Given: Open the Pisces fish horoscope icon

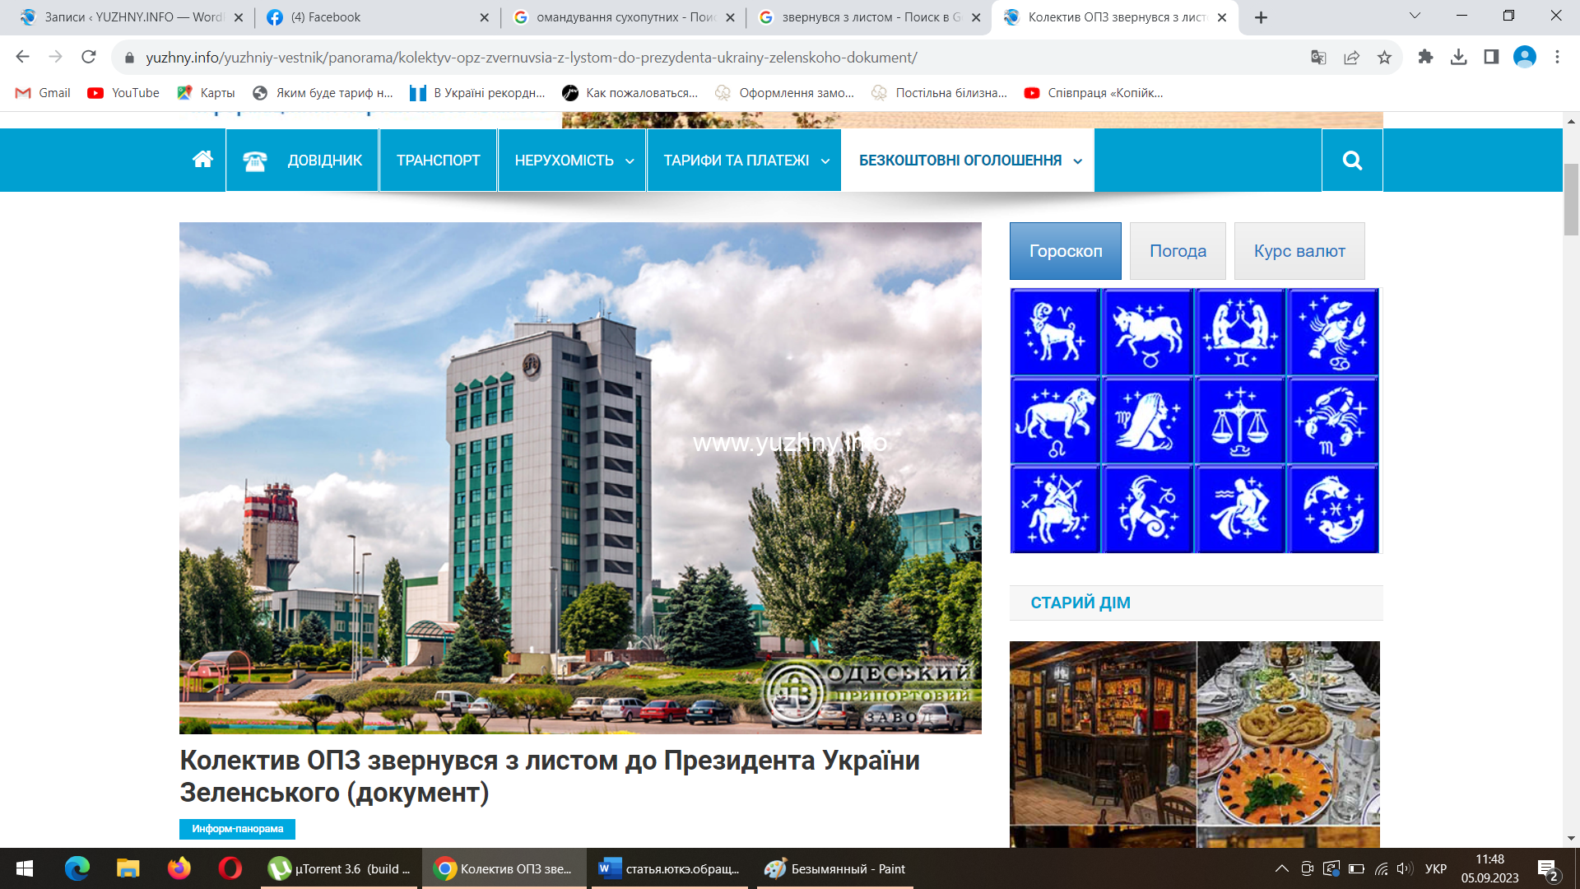Looking at the screenshot, I should (1333, 509).
